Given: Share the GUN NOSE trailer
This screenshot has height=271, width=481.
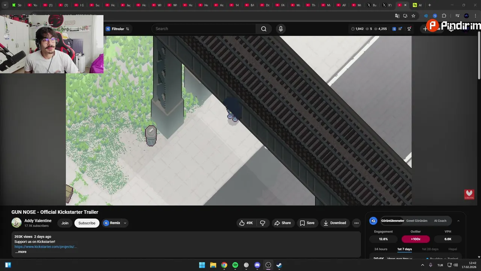Looking at the screenshot, I should tap(283, 223).
